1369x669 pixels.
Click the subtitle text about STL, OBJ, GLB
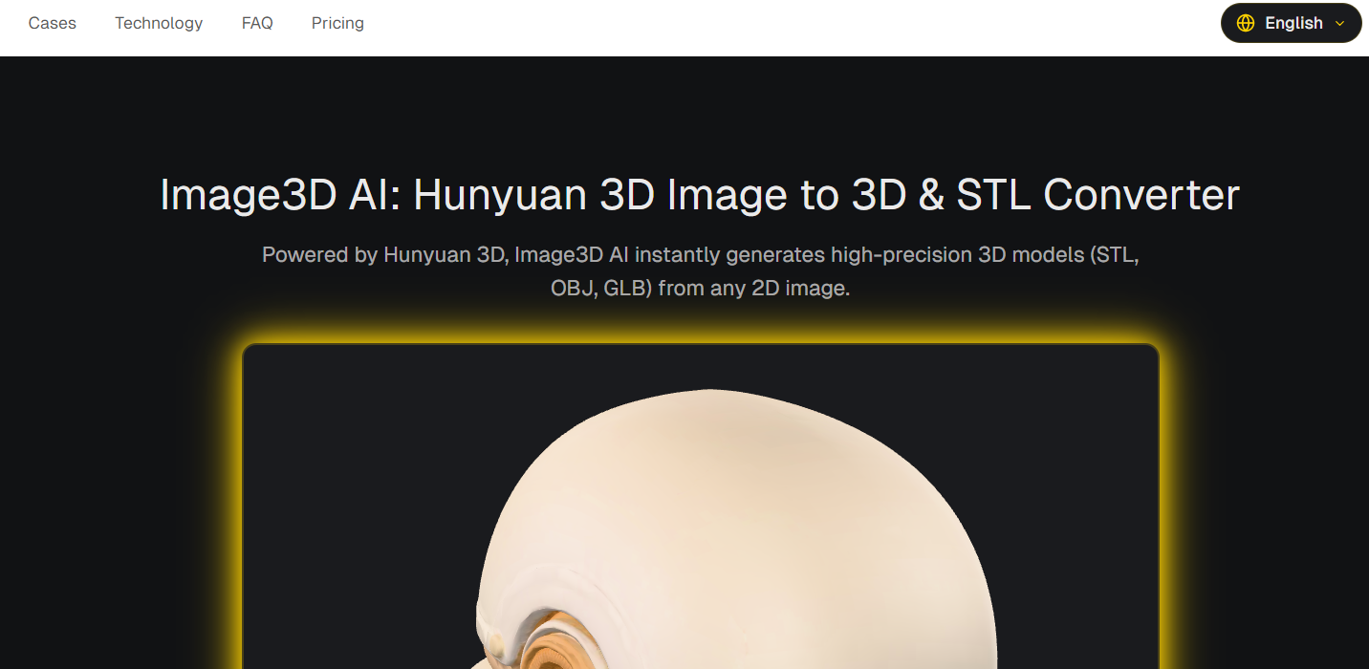click(699, 270)
